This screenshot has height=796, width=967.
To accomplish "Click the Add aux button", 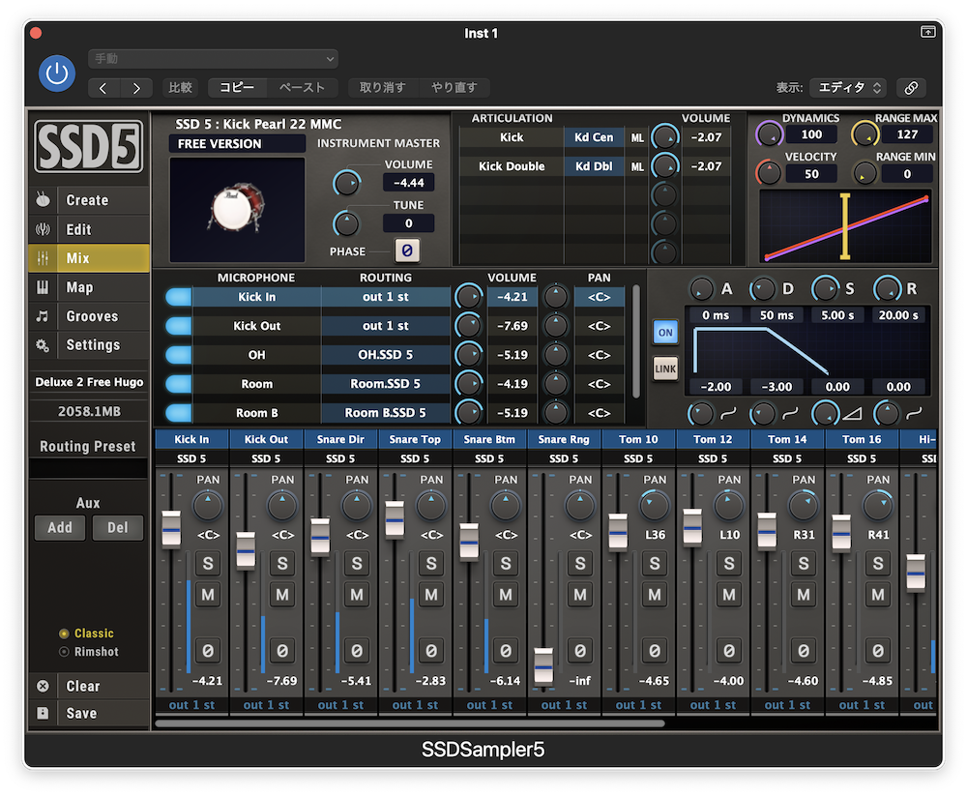I will click(60, 527).
